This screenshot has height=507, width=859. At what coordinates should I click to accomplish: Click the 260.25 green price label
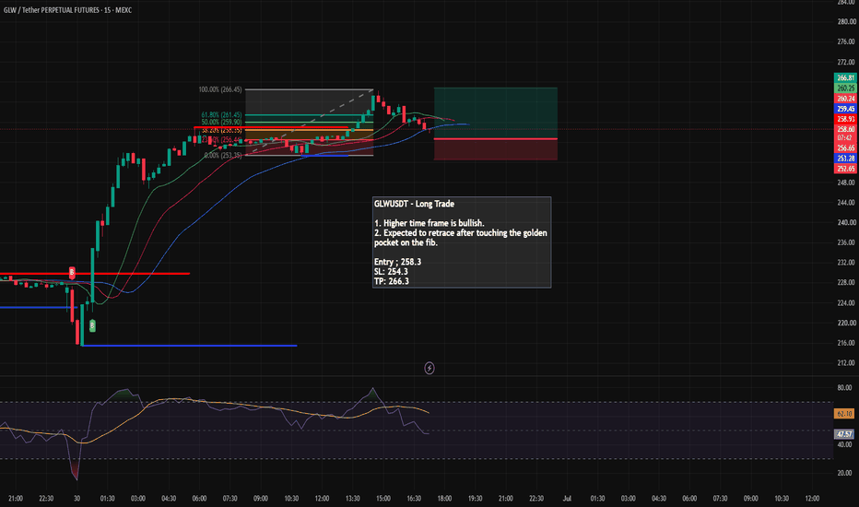point(845,88)
